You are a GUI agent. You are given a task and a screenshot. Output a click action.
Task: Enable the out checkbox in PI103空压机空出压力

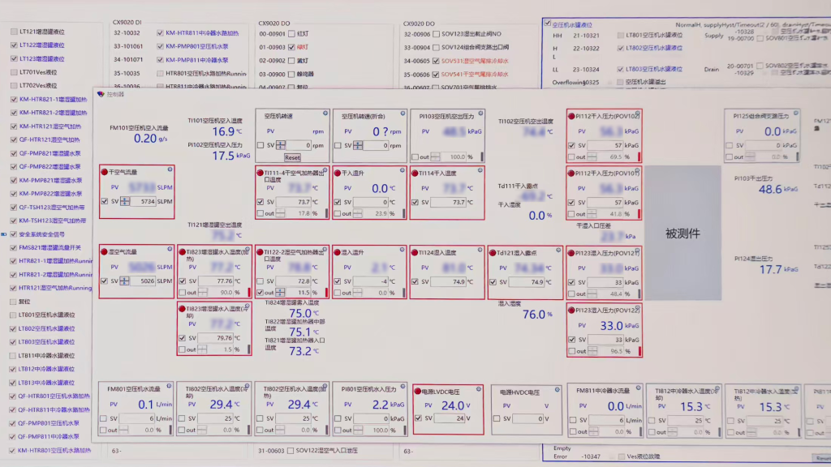click(x=415, y=156)
